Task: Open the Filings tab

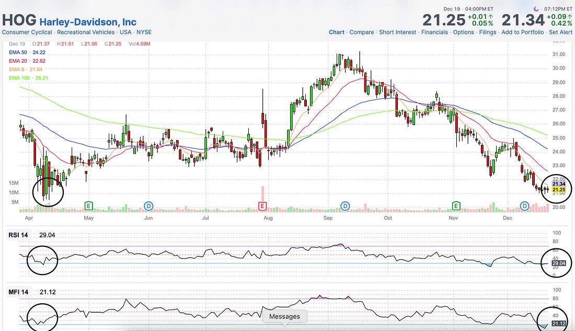Action: point(488,32)
